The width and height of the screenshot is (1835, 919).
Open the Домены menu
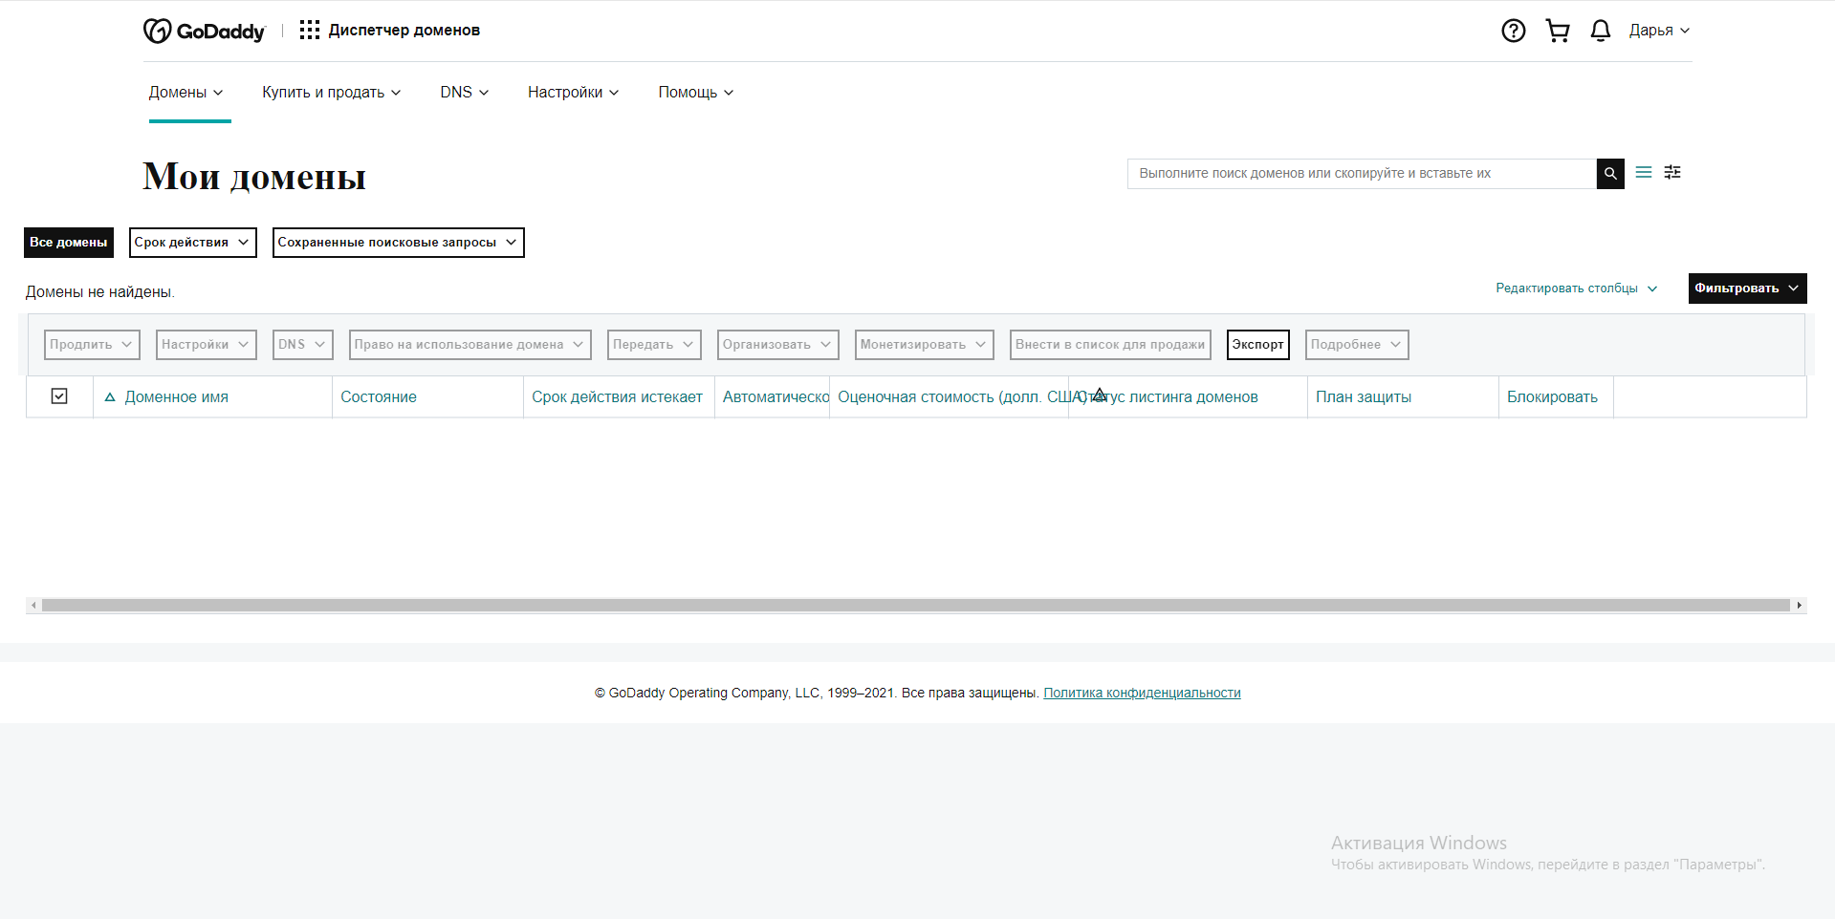(186, 93)
